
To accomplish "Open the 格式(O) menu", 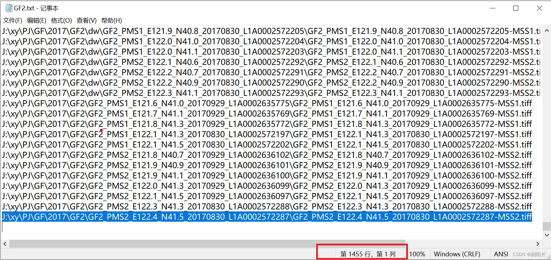I will click(61, 21).
